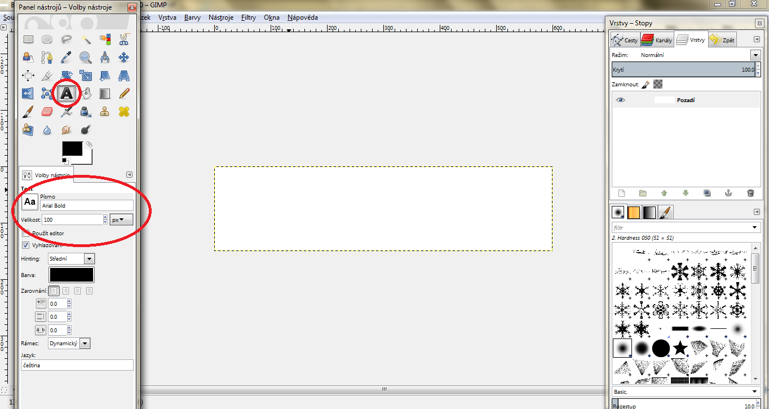
Task: Open the px size unit dropdown
Action: click(x=121, y=219)
